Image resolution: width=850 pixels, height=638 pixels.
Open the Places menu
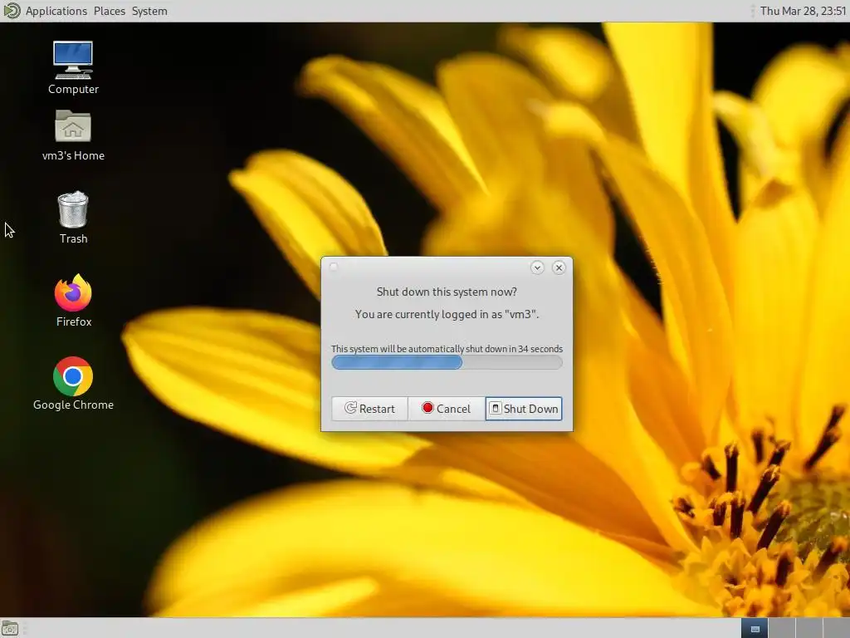coord(109,11)
